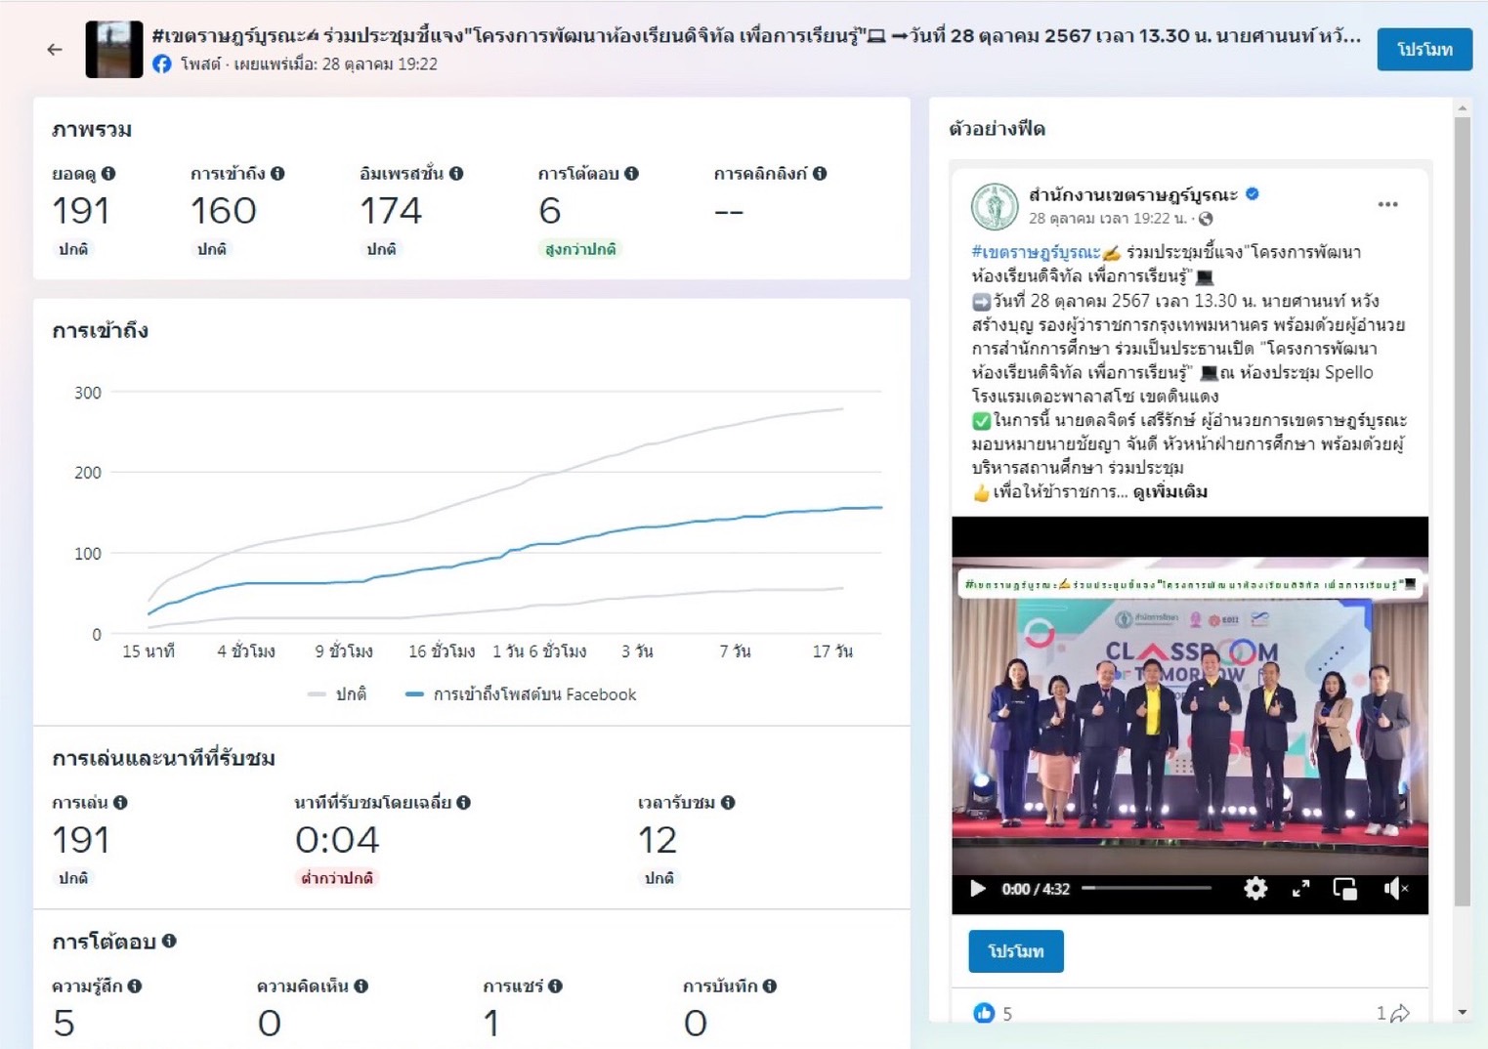Toggle การเข้าถึงโพสต์บน Facebook legend item
The image size is (1488, 1049).
[521, 694]
